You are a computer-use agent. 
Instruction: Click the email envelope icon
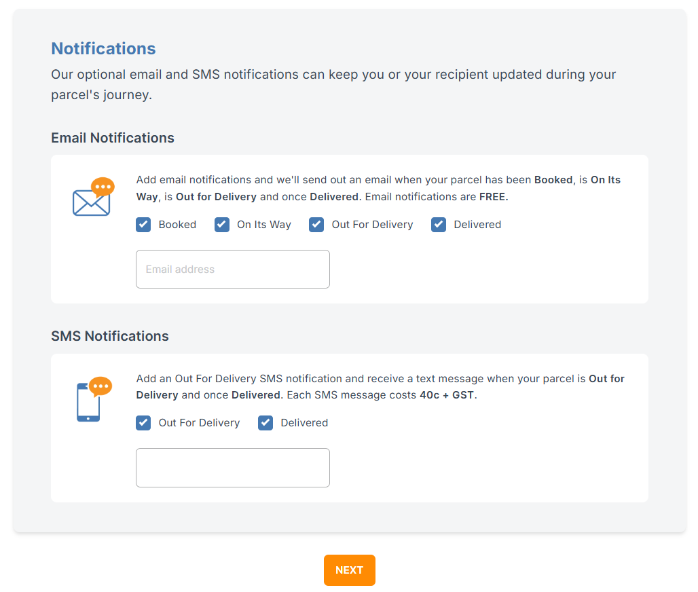tap(92, 198)
